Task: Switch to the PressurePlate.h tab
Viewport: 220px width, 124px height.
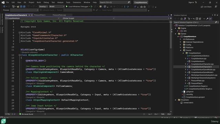Action: click(40, 15)
